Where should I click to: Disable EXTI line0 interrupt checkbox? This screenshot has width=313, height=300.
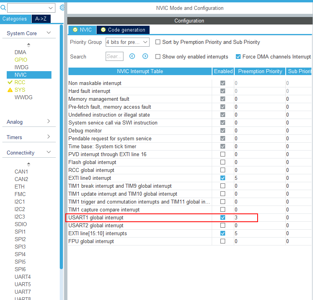click(x=223, y=178)
